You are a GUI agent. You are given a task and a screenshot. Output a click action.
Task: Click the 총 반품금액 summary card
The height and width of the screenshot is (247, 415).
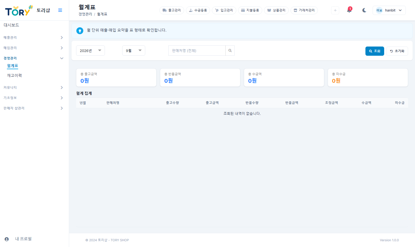pyautogui.click(x=200, y=78)
